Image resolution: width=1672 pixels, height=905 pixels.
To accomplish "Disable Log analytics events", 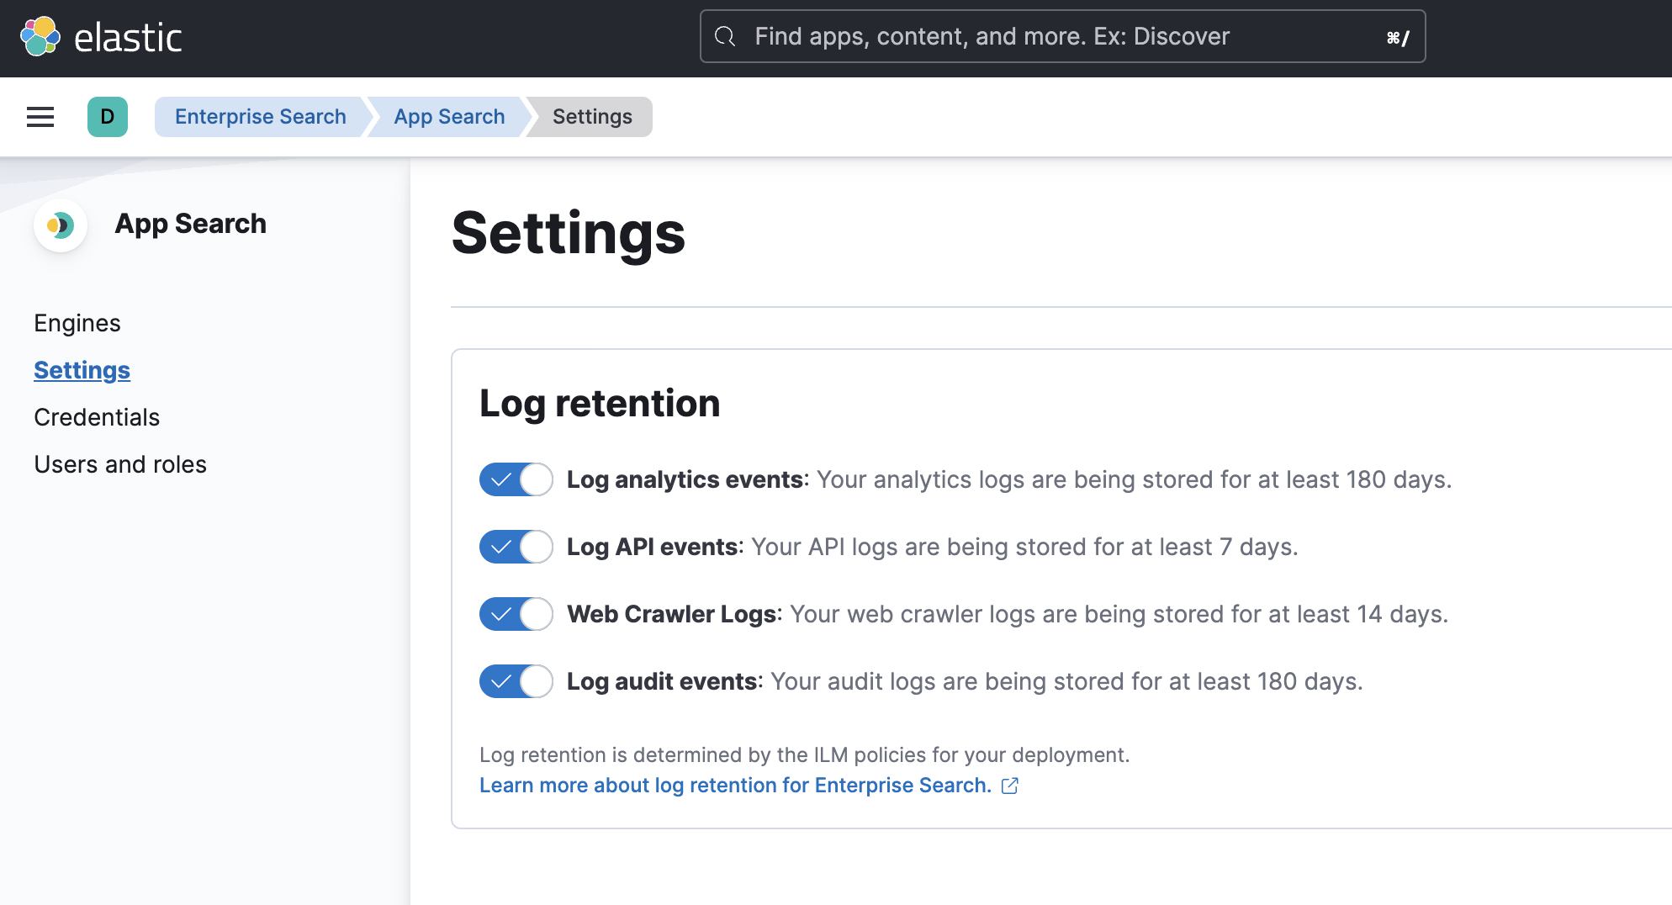I will click(x=516, y=479).
